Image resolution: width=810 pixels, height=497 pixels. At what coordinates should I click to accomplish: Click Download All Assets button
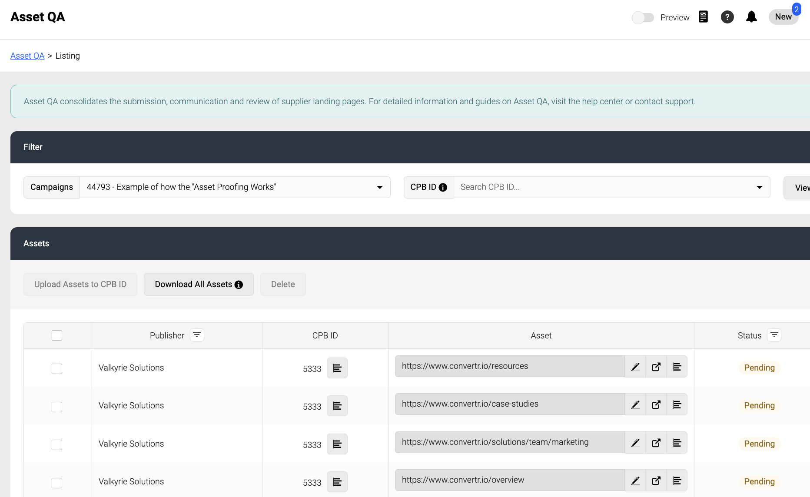pyautogui.click(x=199, y=284)
